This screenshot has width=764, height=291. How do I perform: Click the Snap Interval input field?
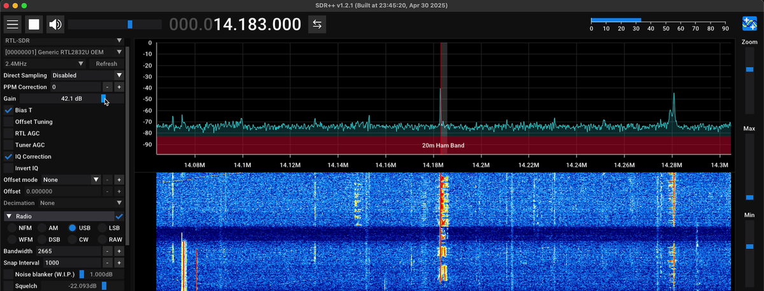click(x=71, y=262)
